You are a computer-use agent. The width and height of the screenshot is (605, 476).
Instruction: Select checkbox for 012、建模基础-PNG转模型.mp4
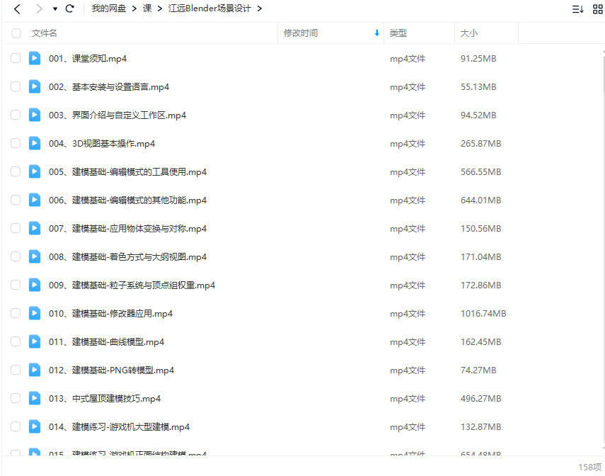[x=16, y=370]
